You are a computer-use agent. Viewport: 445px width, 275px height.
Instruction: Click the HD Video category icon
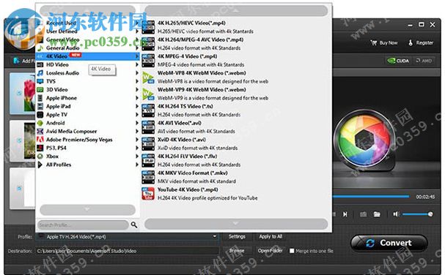click(x=40, y=65)
